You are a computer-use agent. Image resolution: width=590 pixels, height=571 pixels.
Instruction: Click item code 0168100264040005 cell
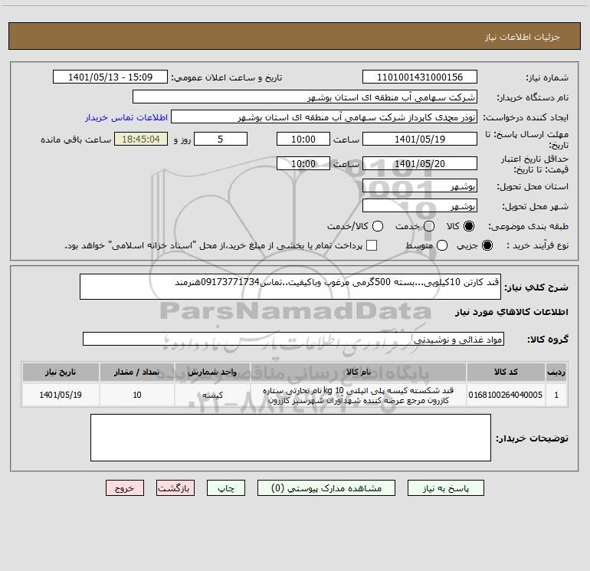click(x=506, y=395)
